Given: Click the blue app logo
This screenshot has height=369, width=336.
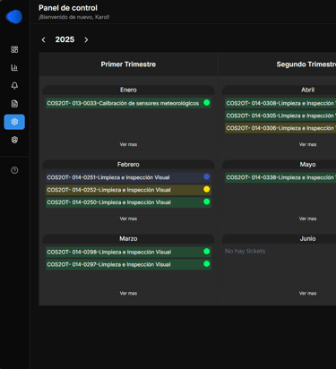Looking at the screenshot, I should coord(14,16).
